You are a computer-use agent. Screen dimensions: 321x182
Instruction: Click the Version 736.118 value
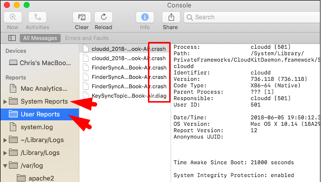[279, 79]
